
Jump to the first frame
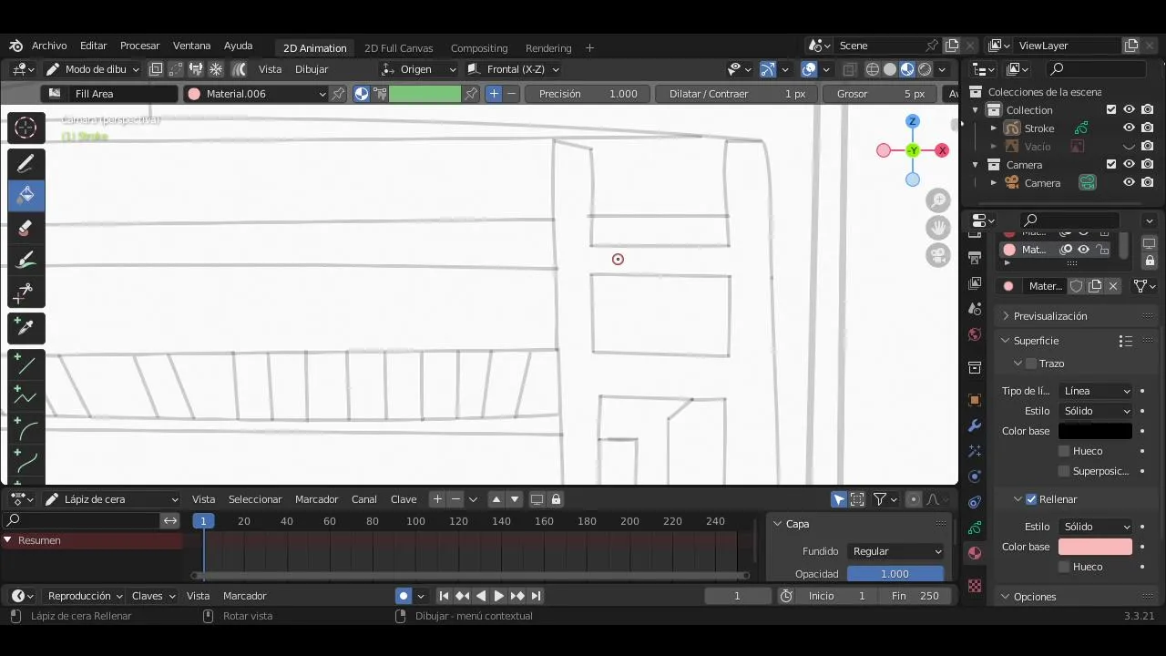pyautogui.click(x=444, y=596)
